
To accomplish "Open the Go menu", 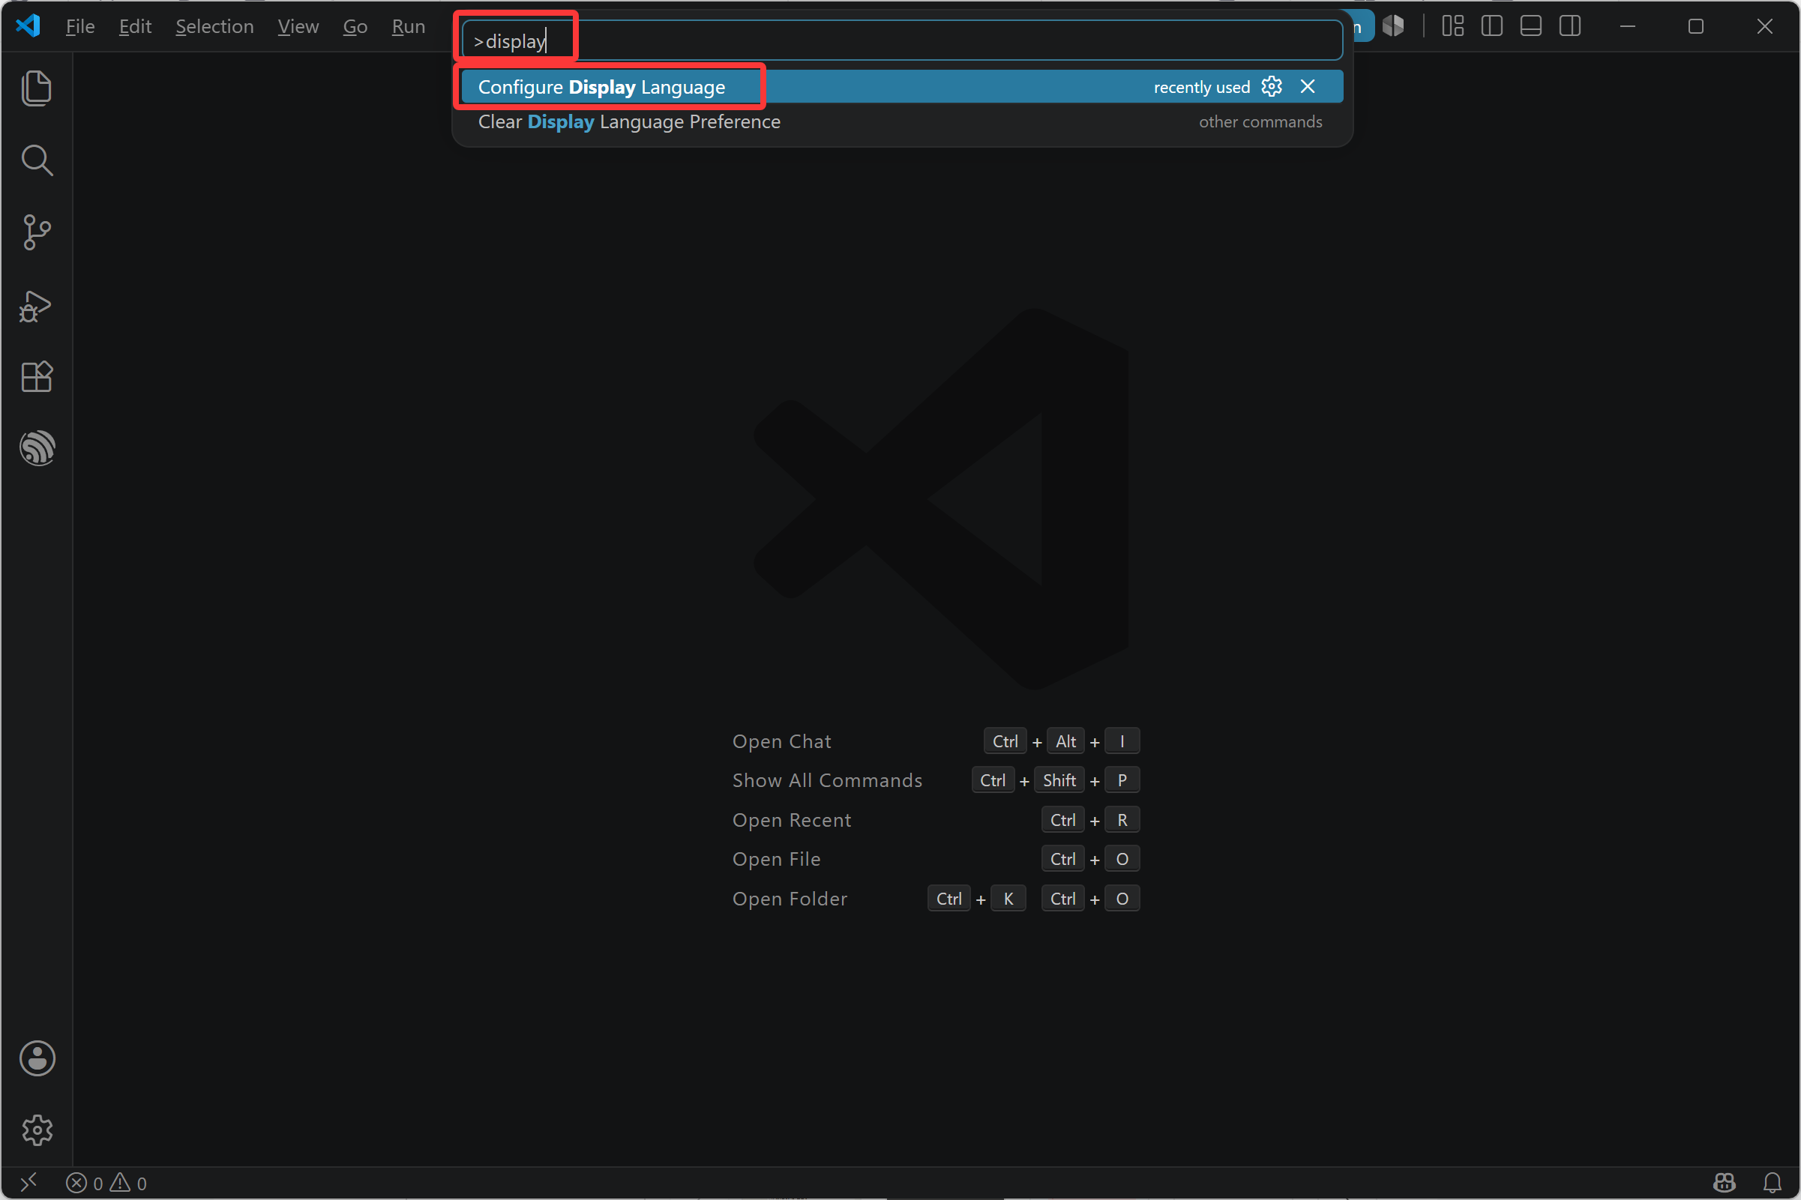I will [355, 26].
